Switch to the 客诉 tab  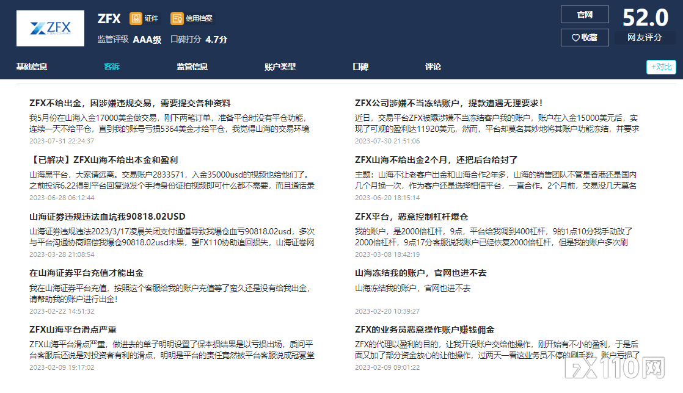(x=112, y=67)
